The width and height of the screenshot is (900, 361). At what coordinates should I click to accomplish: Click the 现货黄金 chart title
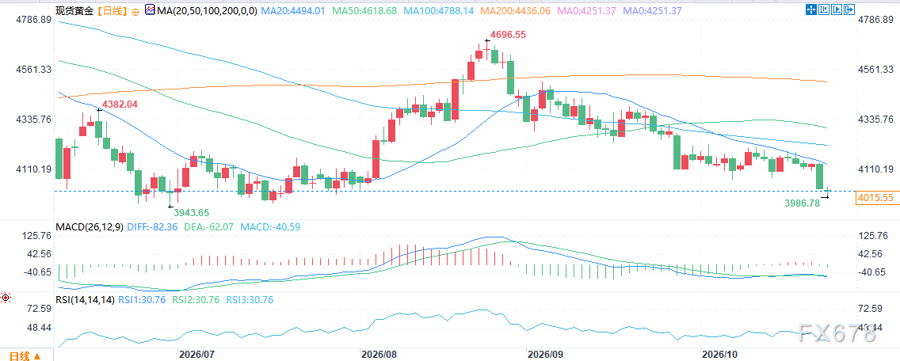click(75, 11)
